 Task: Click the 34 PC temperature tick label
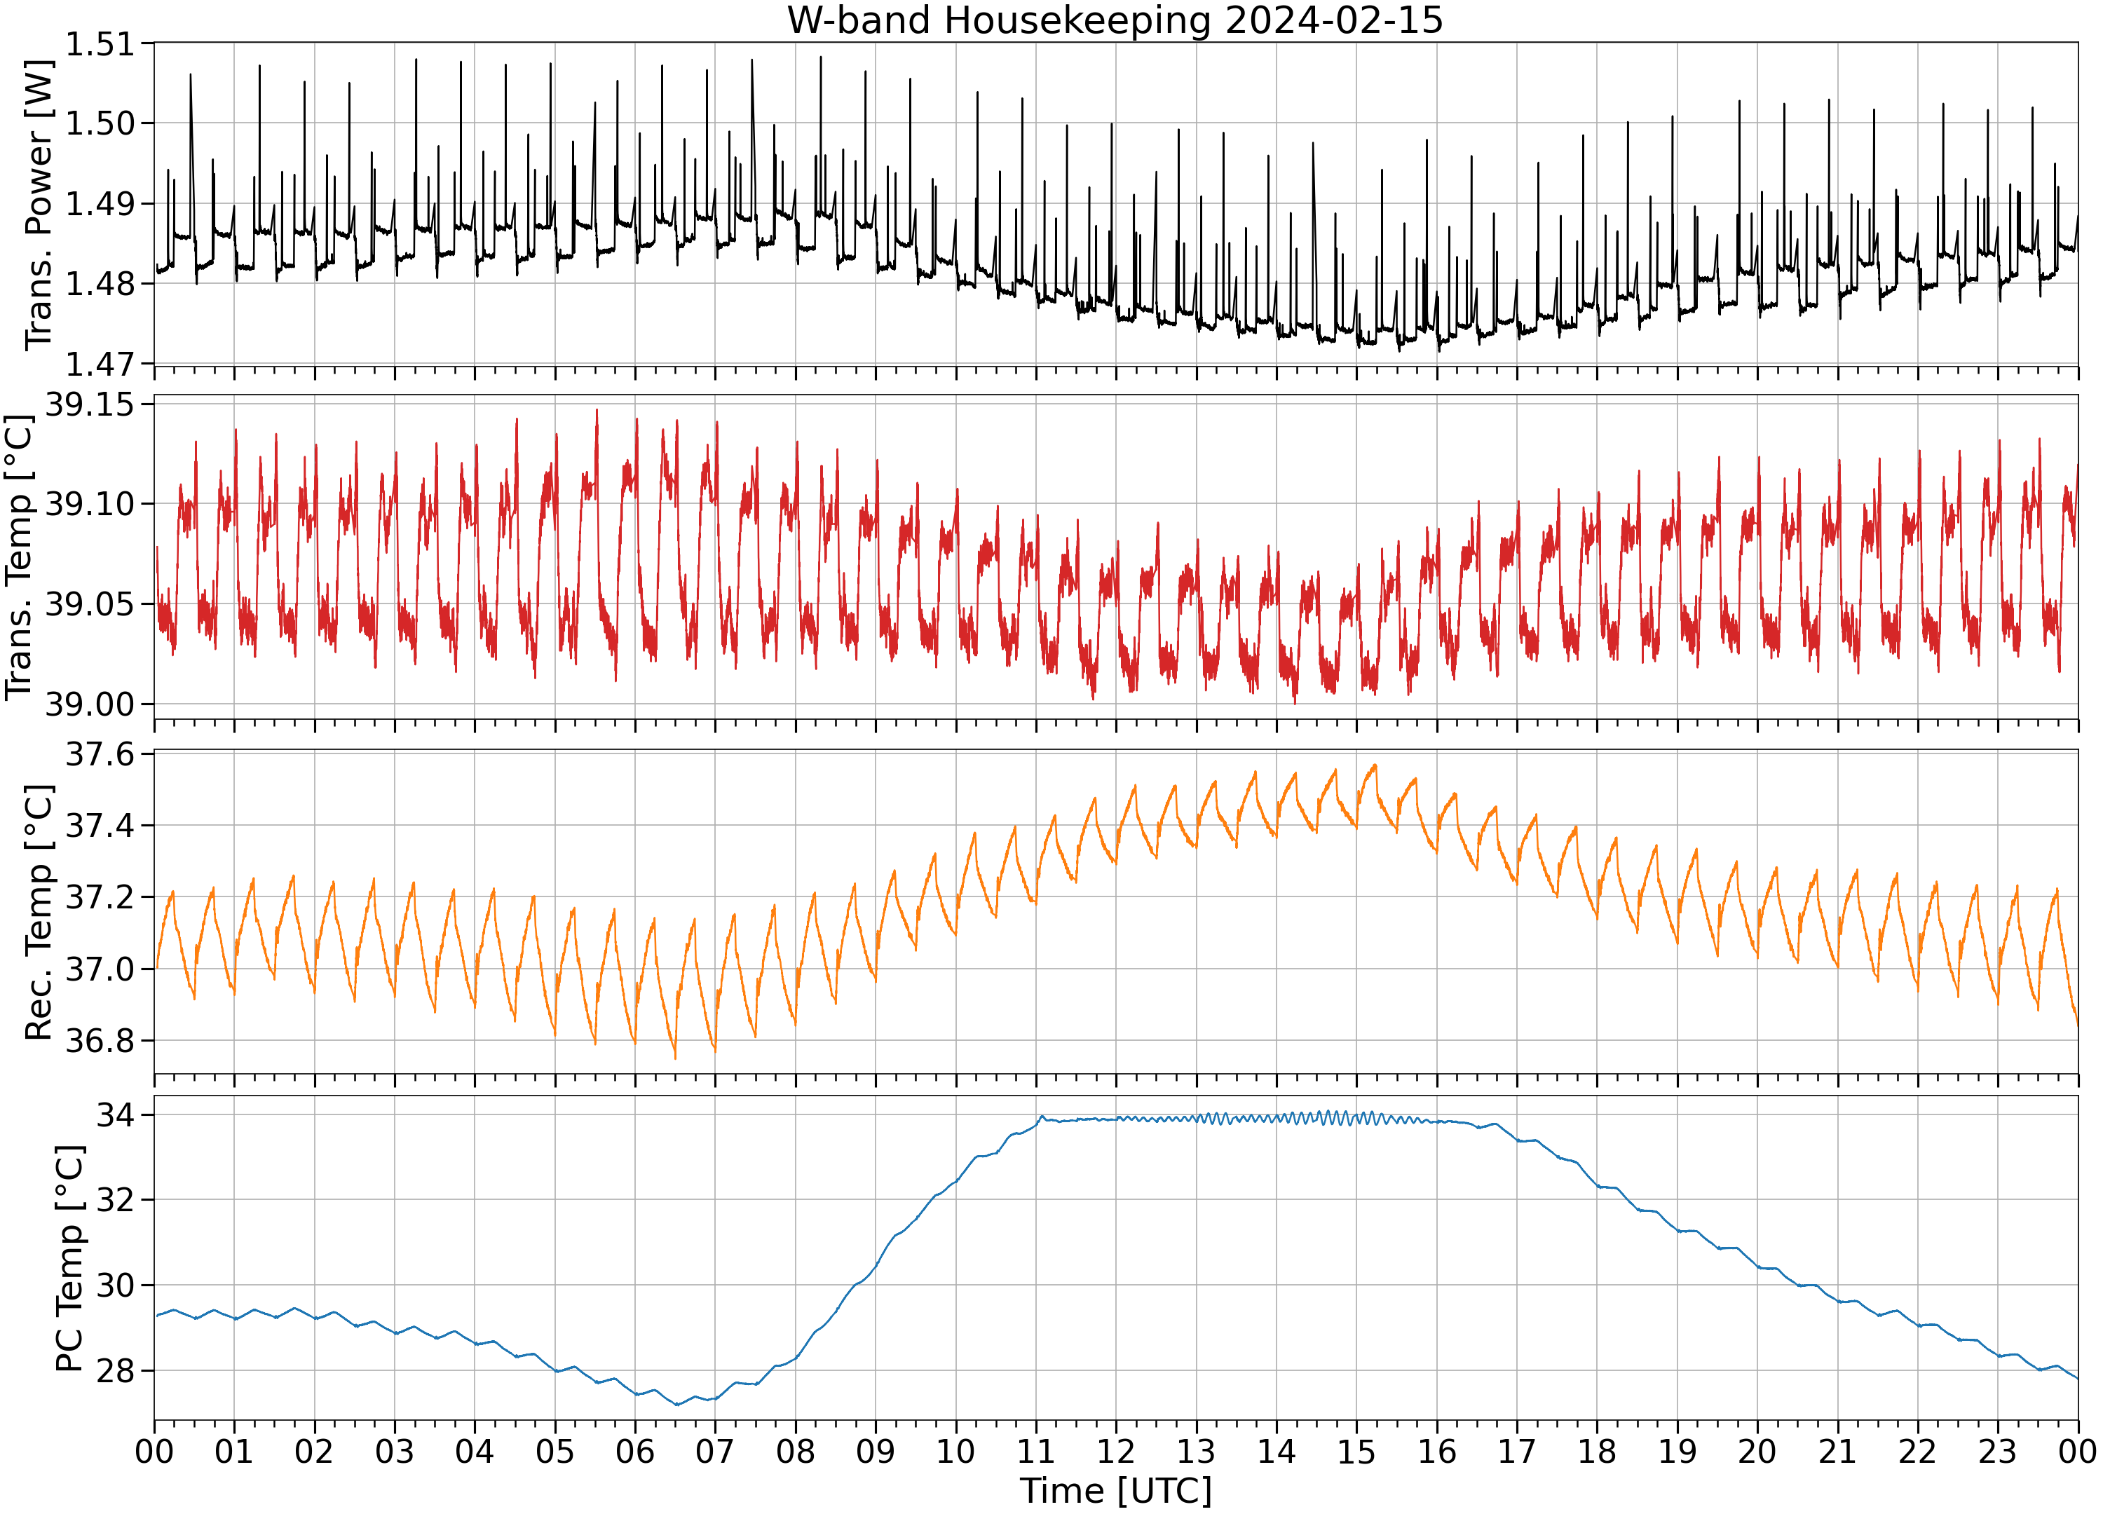tap(115, 1114)
